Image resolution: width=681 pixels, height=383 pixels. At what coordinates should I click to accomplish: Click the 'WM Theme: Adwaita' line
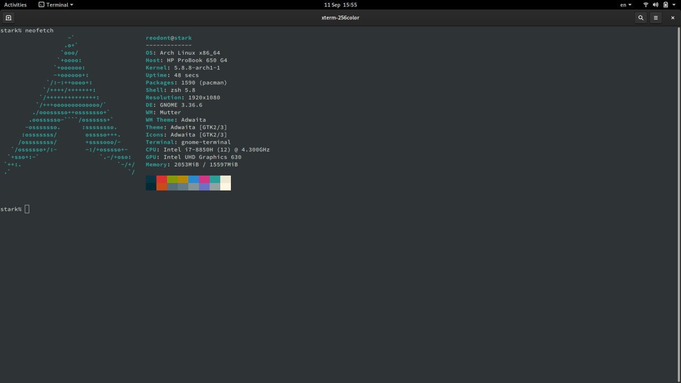click(176, 120)
